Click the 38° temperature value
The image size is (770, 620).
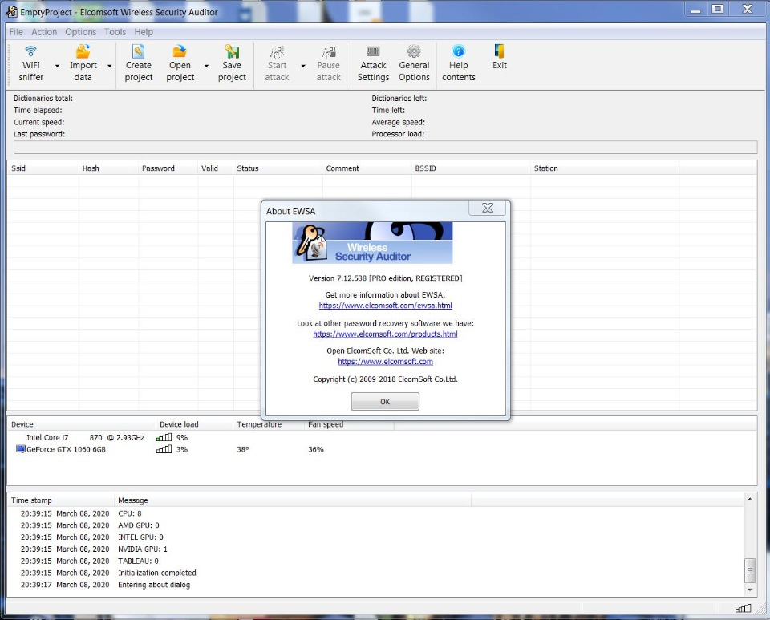pyautogui.click(x=242, y=449)
